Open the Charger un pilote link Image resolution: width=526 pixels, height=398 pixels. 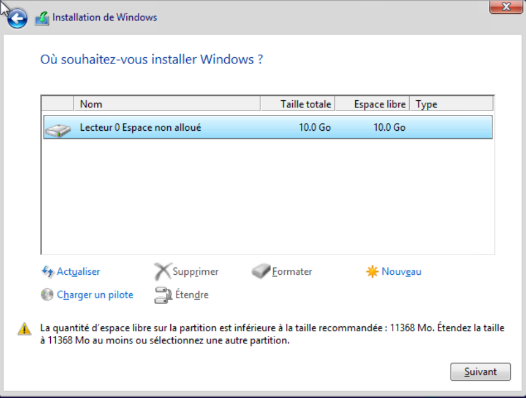tap(95, 295)
